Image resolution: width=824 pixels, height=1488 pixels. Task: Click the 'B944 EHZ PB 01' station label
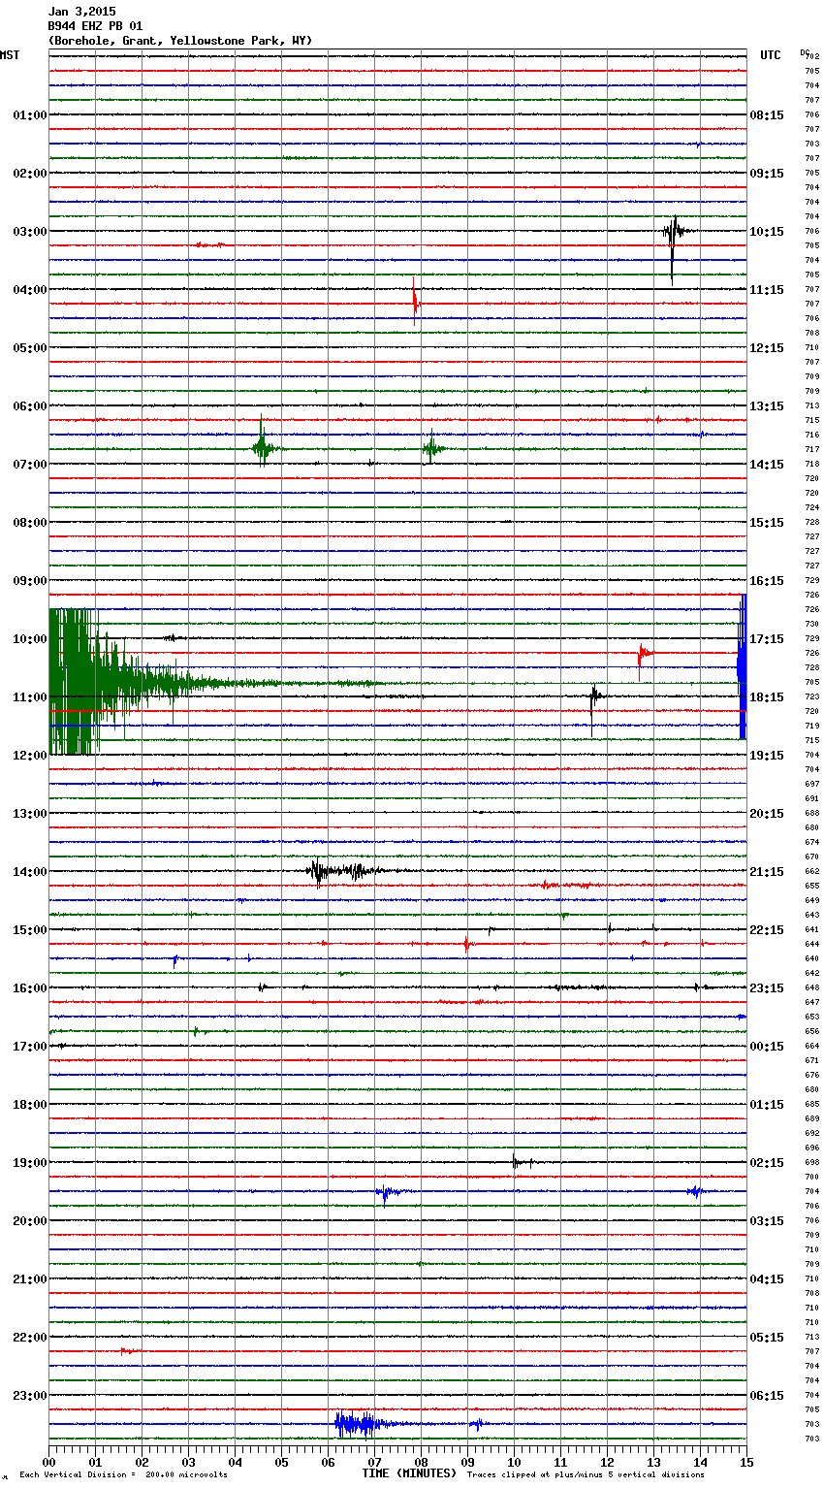(95, 26)
